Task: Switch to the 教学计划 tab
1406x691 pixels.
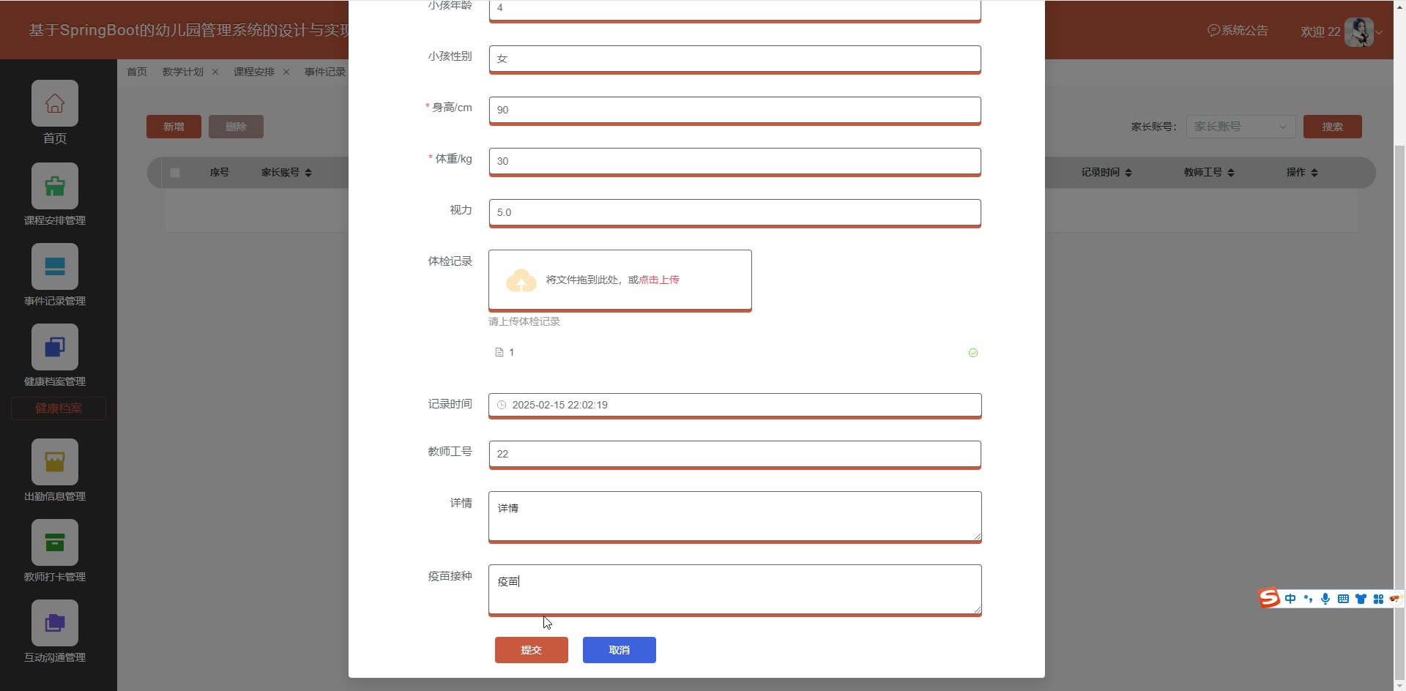Action: pos(183,72)
